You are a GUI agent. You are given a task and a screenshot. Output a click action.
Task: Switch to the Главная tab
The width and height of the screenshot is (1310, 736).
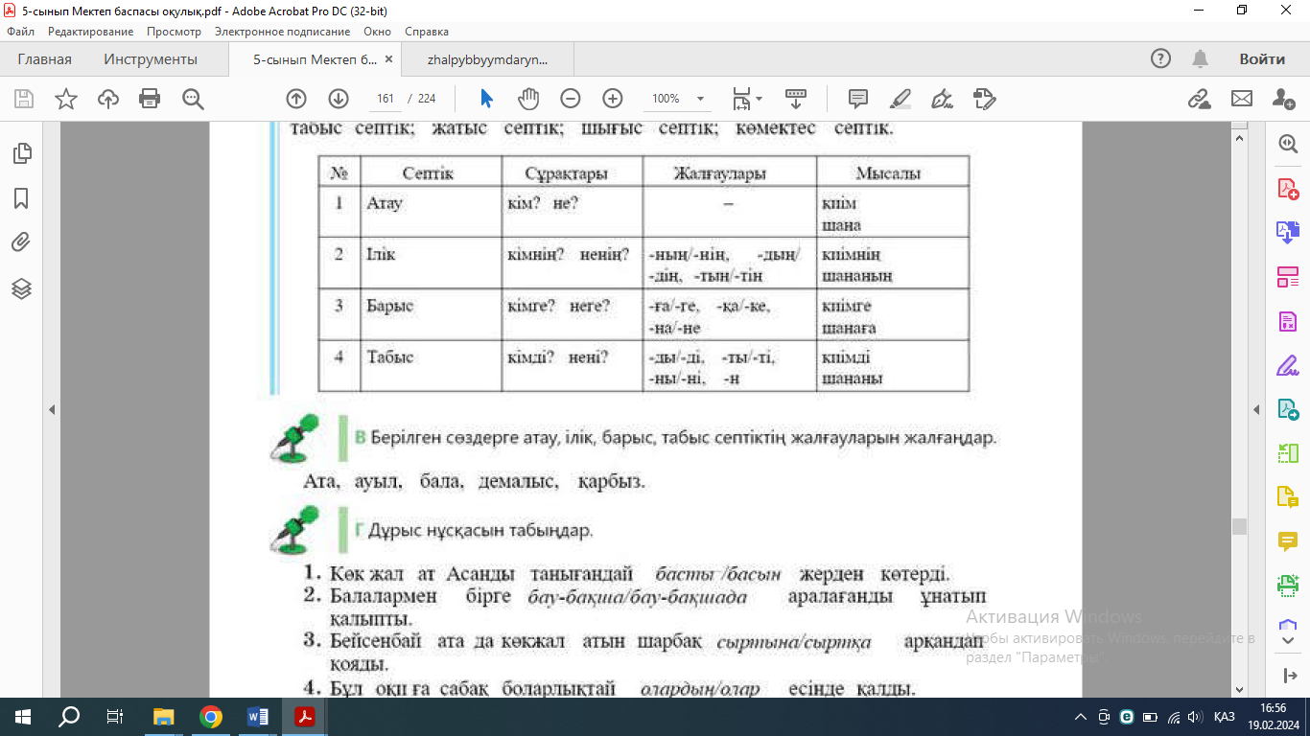click(x=44, y=59)
